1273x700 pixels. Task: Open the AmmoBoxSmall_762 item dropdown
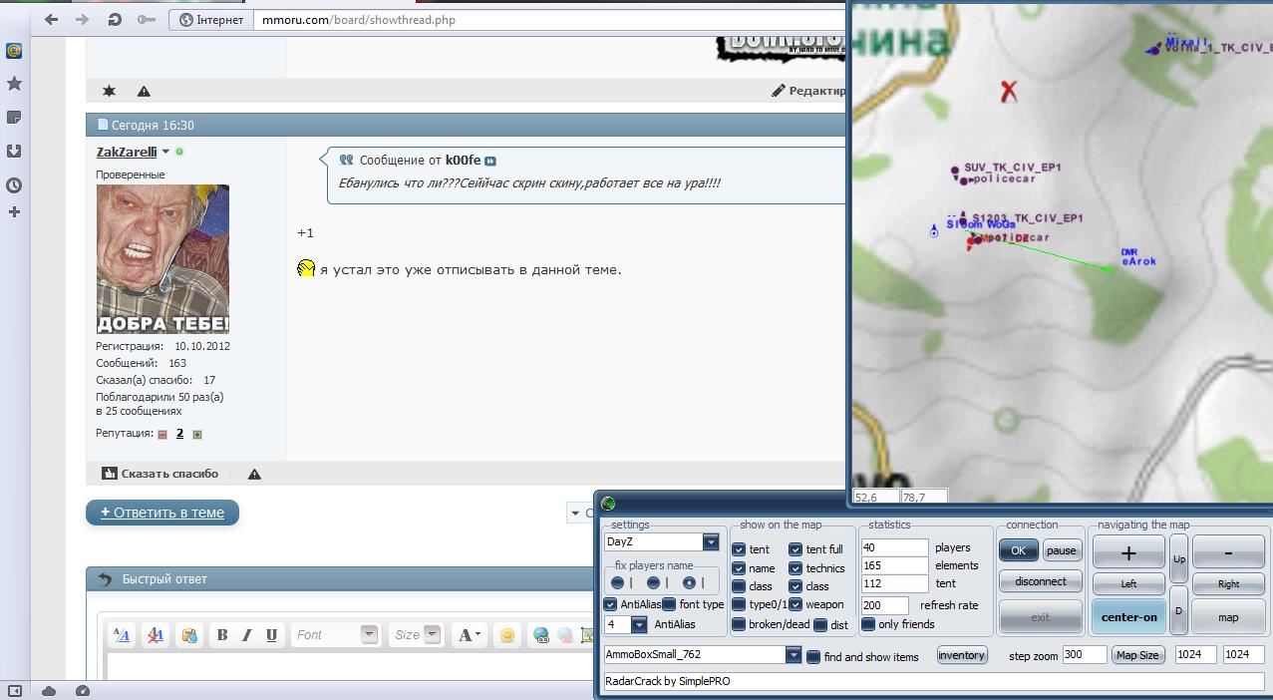coord(794,655)
